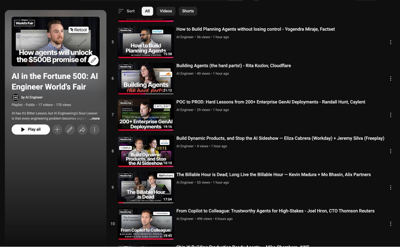
Task: Open thumbnail of How to Build Planning Agents
Action: (146, 42)
